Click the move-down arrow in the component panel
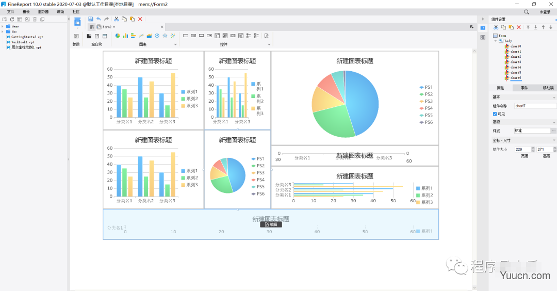 pos(551,27)
